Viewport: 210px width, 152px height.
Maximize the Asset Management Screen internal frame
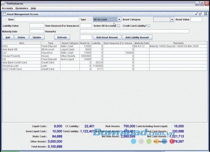(x=201, y=14)
